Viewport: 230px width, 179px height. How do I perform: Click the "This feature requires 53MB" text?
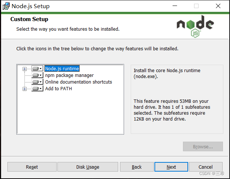click(172, 110)
